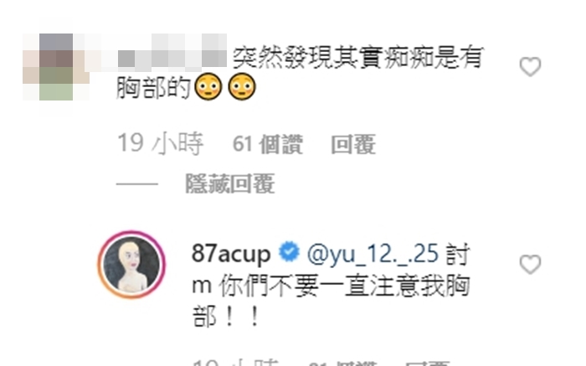Click the cut-off 回覆 under 87acup's reply
The height and width of the screenshot is (366, 586).
click(x=429, y=363)
